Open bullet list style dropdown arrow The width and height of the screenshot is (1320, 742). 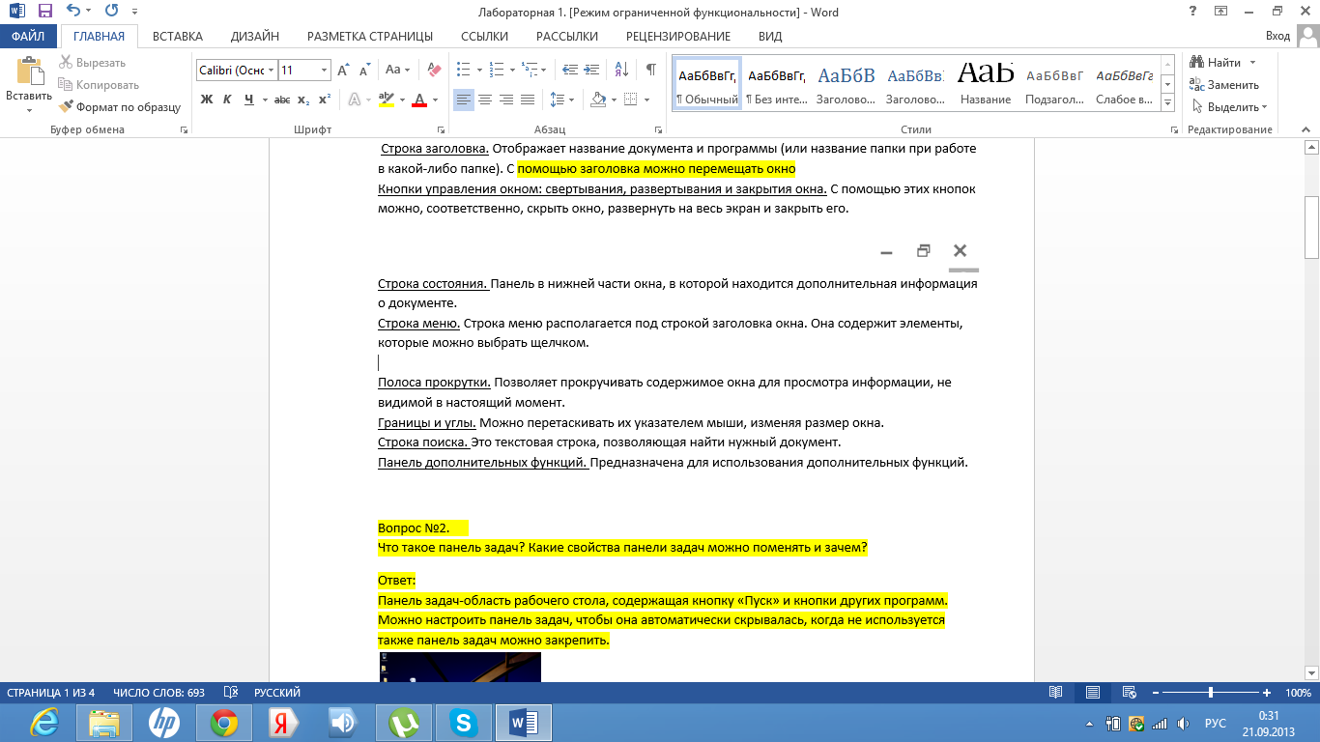pos(478,71)
